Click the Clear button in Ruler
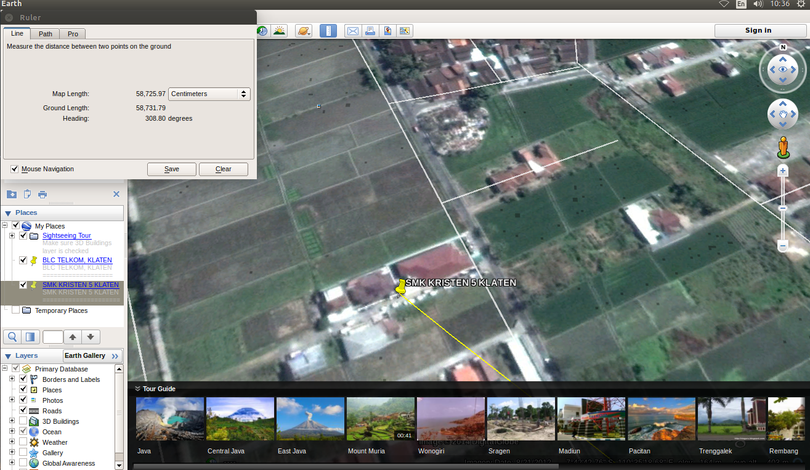This screenshot has width=810, height=470. (224, 169)
